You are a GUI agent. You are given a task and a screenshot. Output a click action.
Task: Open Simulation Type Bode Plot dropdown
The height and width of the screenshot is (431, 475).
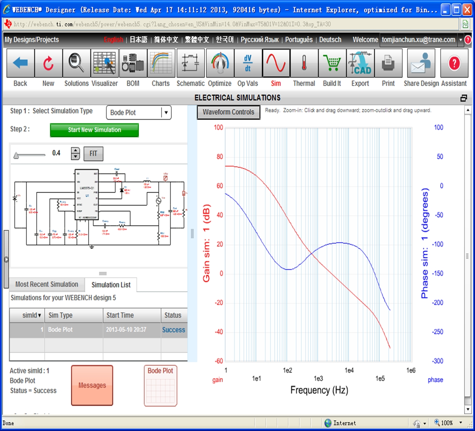(x=139, y=113)
